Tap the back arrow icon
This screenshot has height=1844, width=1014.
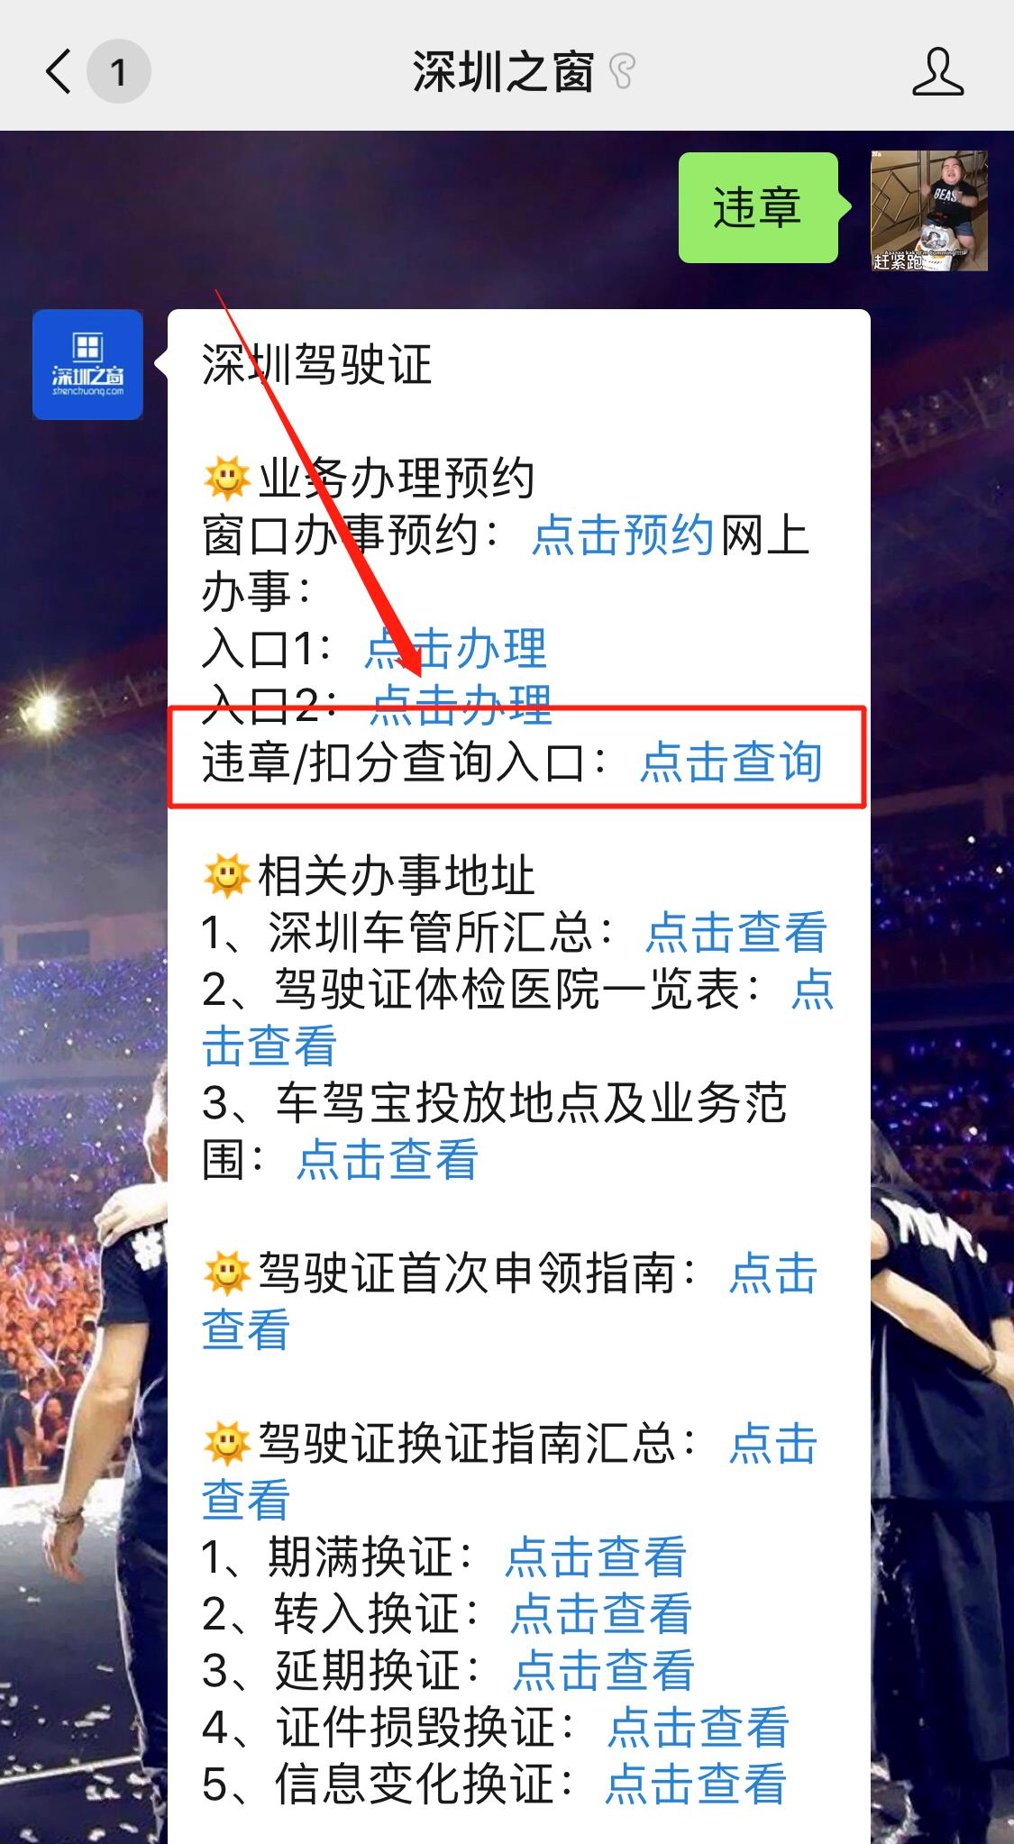pos(59,71)
